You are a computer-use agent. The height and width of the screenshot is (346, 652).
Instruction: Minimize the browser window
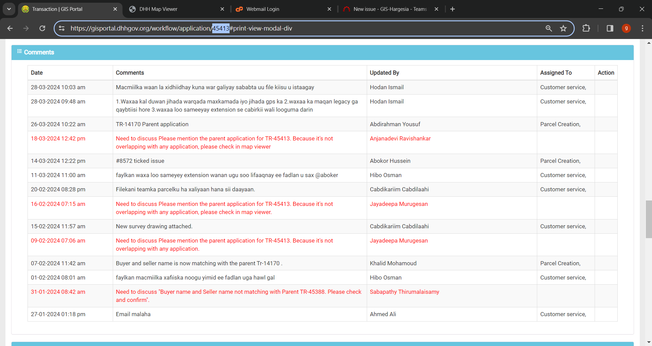pos(601,9)
